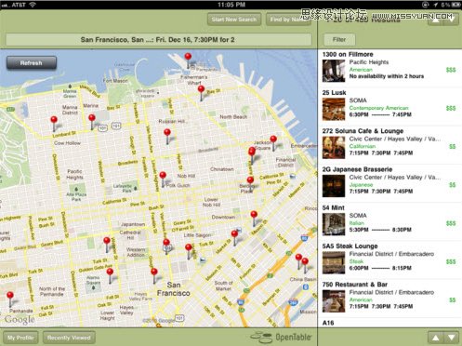Screen dimensions: 462x346
Task: Click the Contemporary American cuisine label
Action: (378, 108)
